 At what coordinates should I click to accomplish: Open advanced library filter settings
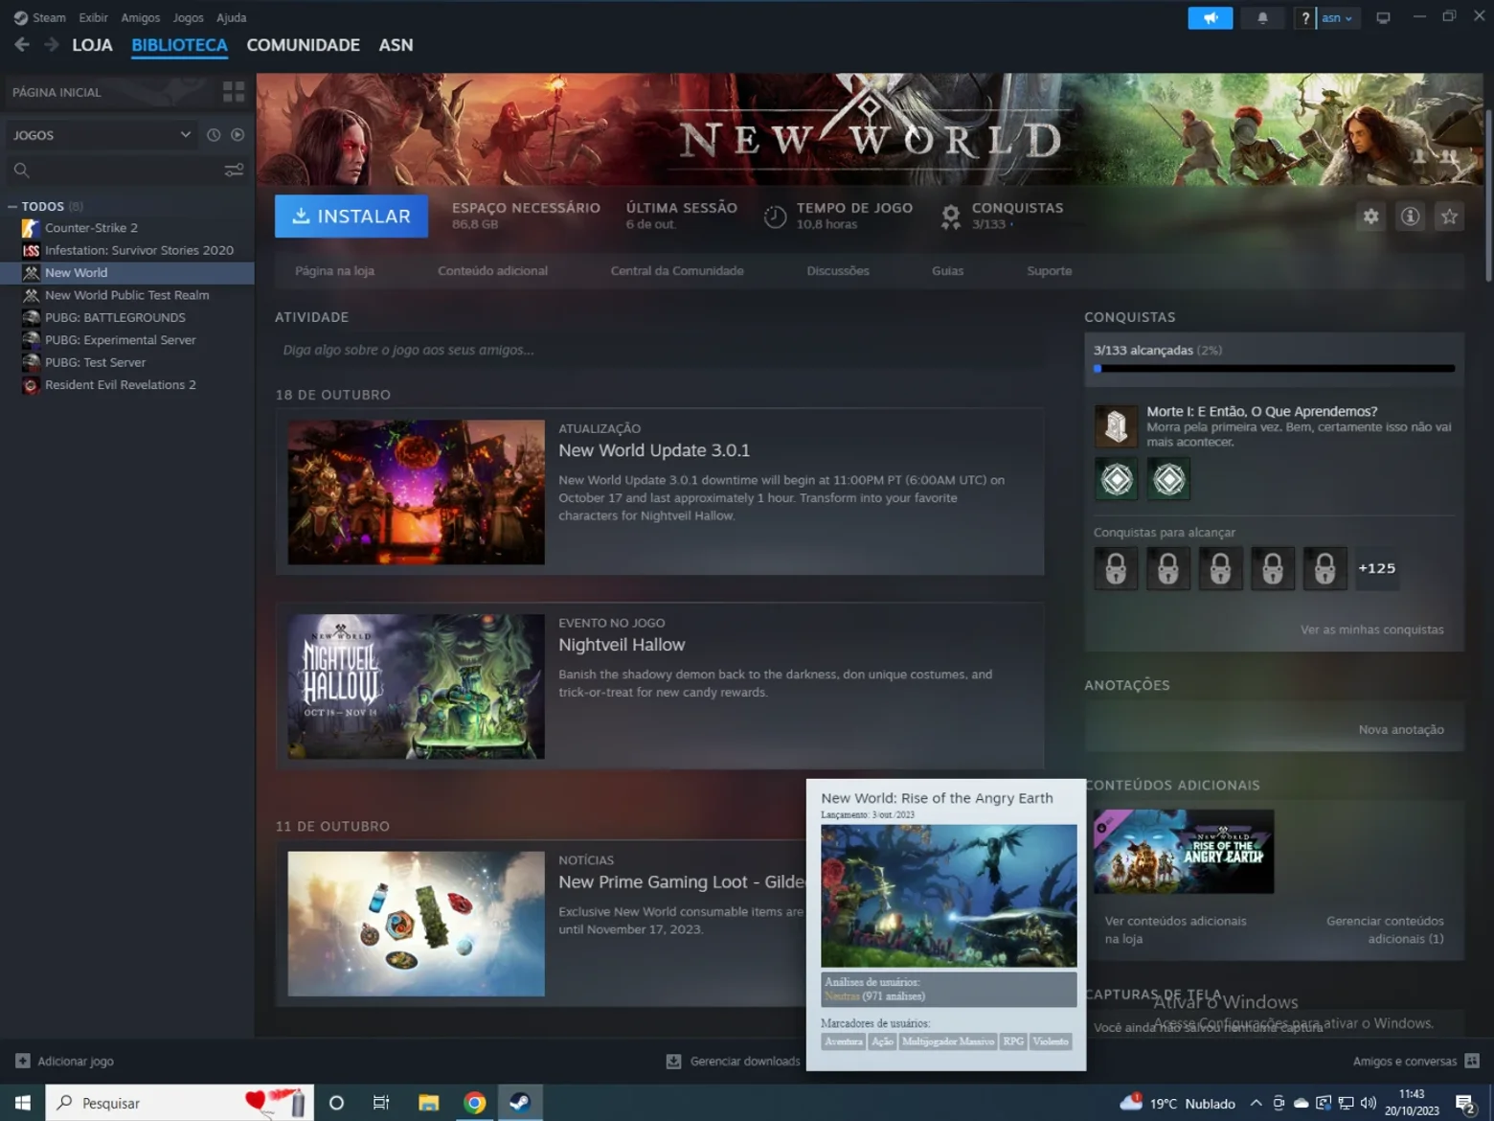tap(234, 171)
